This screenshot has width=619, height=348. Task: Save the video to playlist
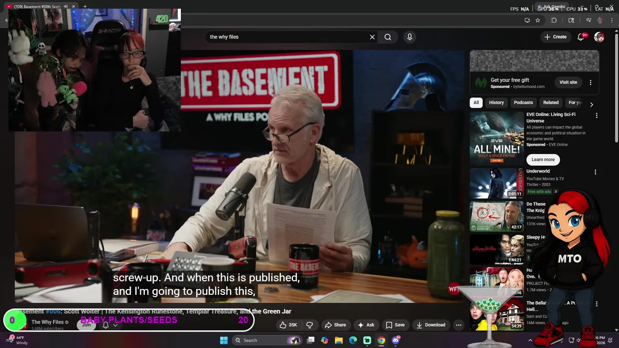coord(395,325)
